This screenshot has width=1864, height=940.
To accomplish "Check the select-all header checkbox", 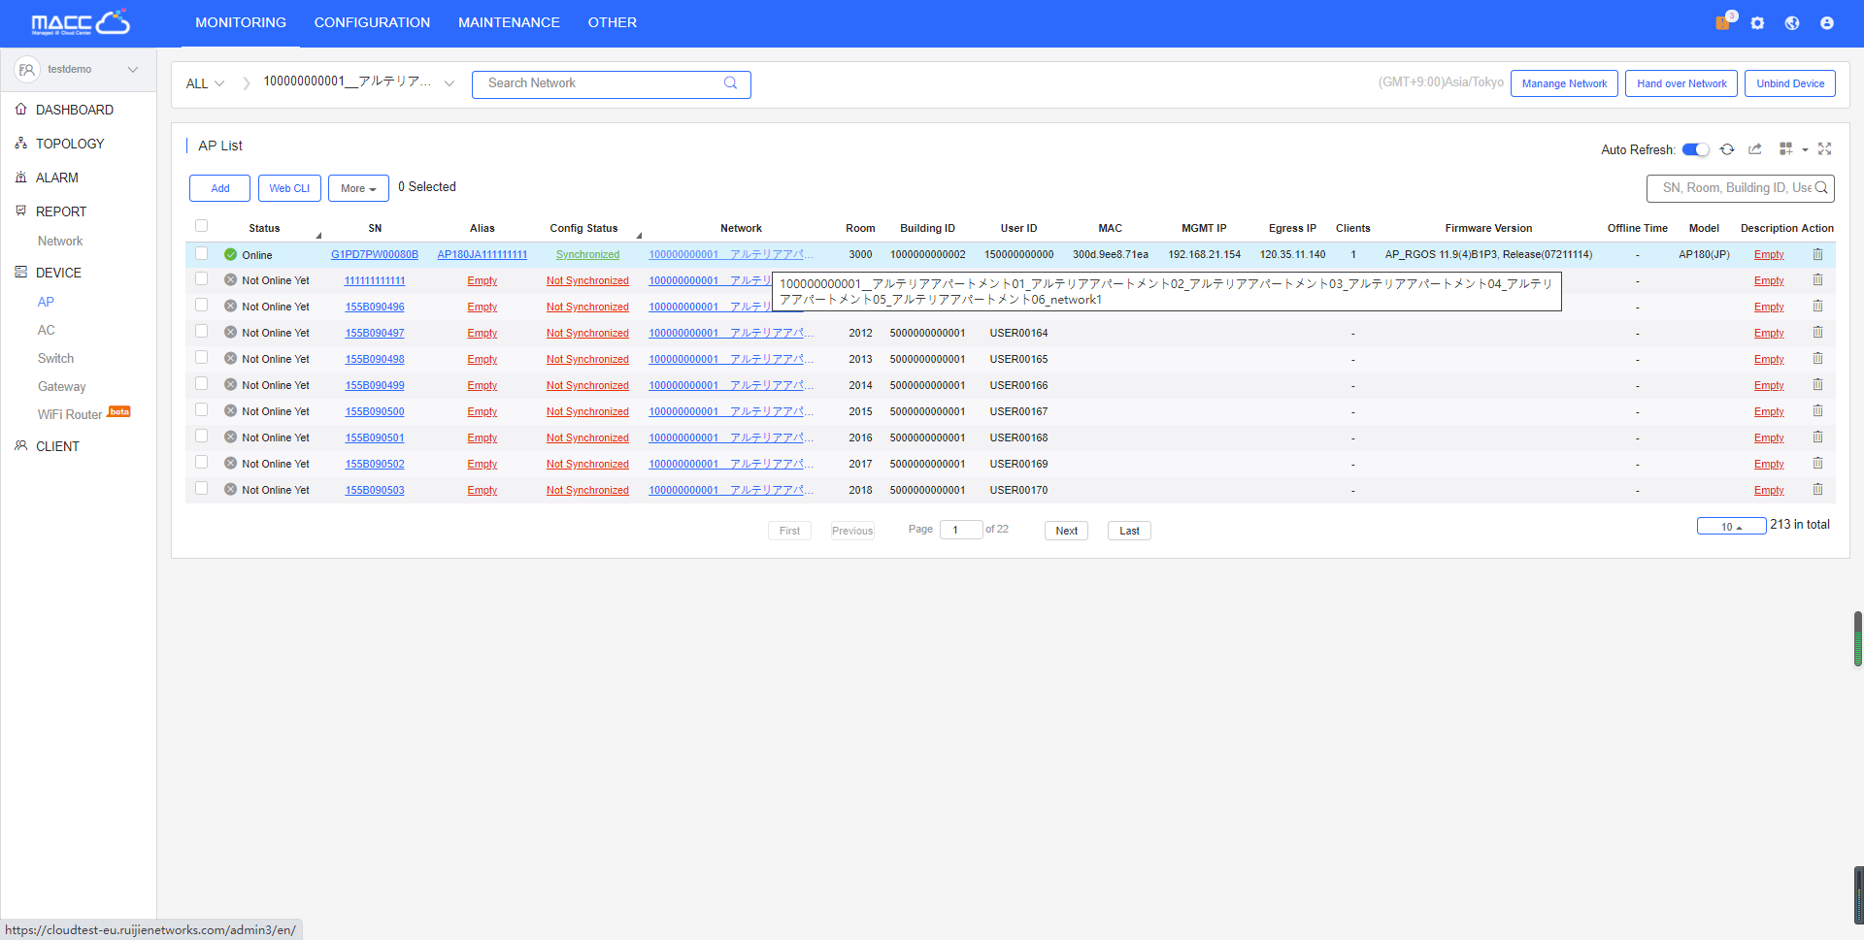I will 201,226.
